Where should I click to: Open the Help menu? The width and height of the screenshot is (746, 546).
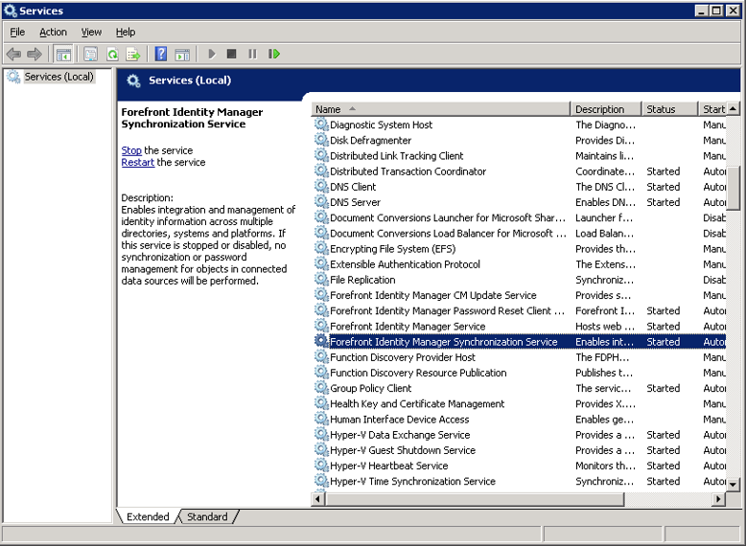tap(125, 32)
